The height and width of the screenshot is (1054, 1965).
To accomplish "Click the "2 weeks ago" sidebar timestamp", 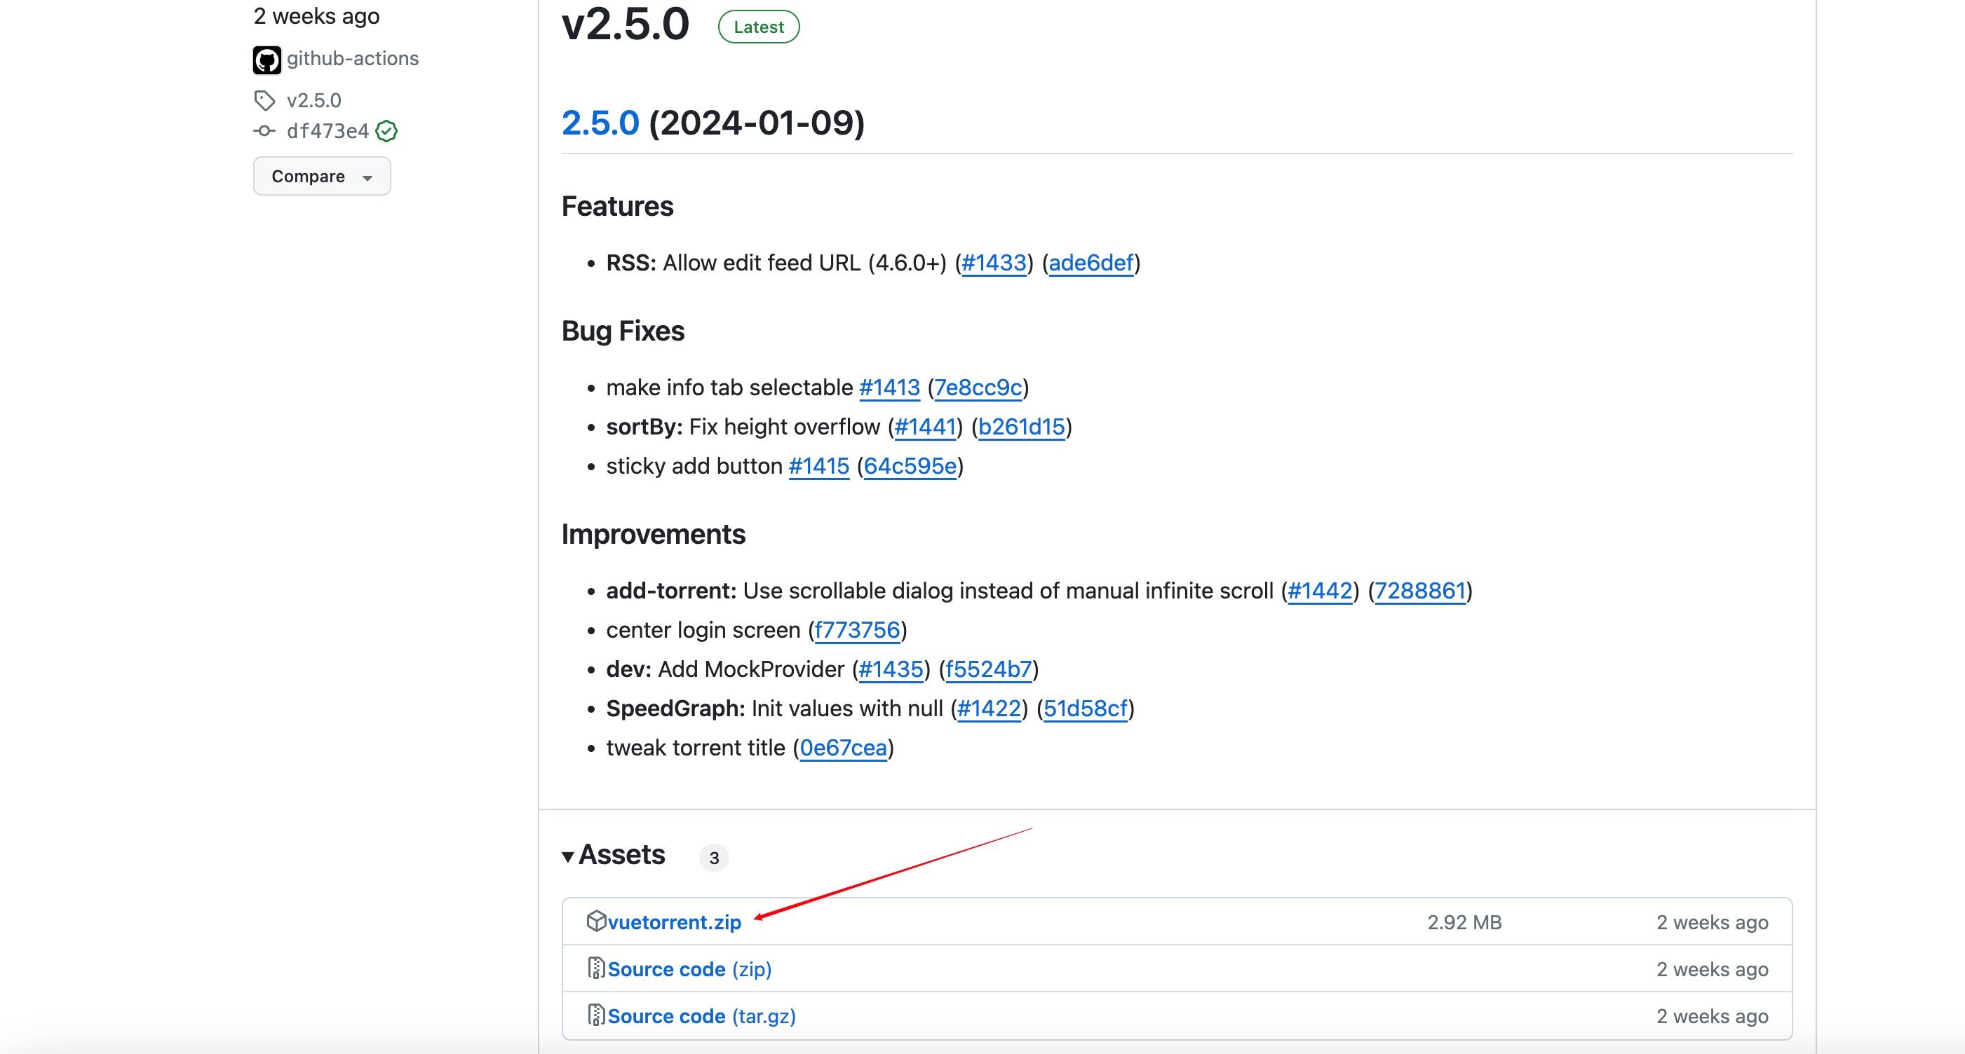I will (x=316, y=16).
